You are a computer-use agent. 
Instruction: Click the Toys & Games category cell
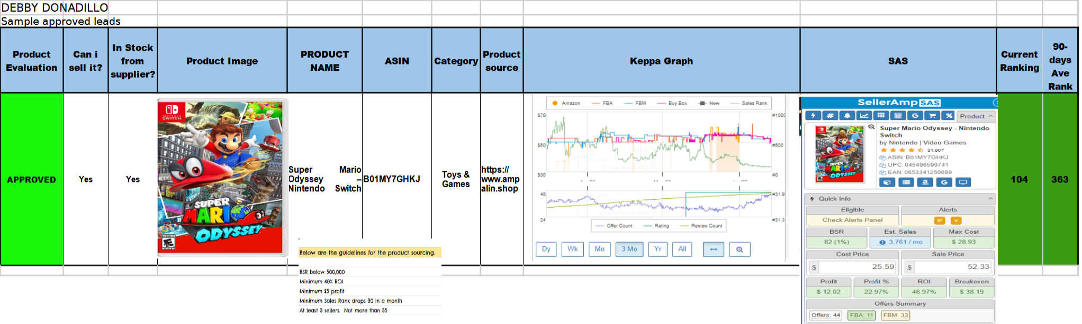coord(456,179)
